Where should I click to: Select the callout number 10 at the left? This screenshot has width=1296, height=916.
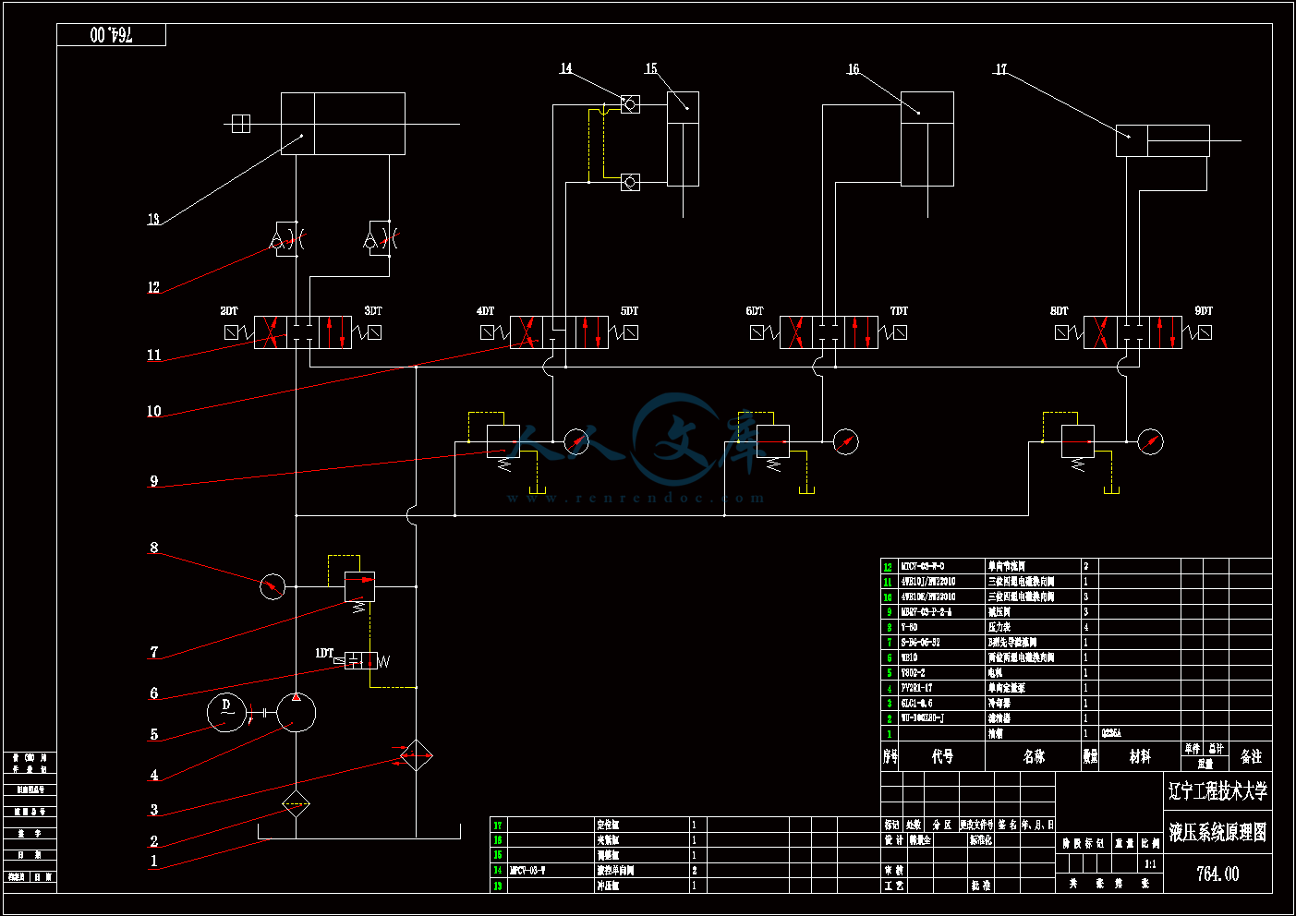[x=153, y=411]
